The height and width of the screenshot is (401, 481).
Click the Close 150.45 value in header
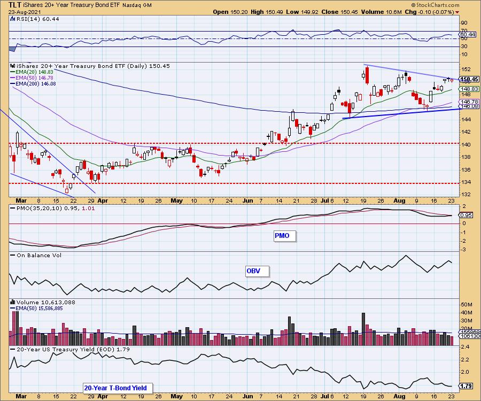pyautogui.click(x=339, y=12)
